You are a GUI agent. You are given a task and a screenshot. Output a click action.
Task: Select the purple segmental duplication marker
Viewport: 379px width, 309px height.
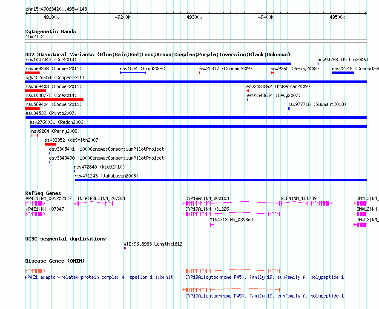tap(125, 248)
